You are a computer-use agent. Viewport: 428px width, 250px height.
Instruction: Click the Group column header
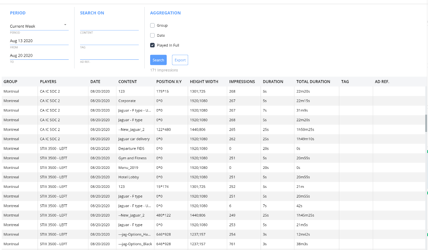click(x=10, y=82)
